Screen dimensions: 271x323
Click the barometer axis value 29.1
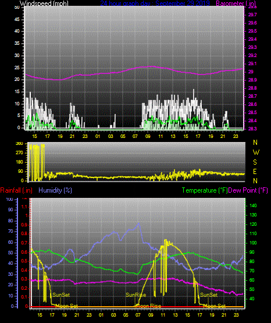[252, 63]
